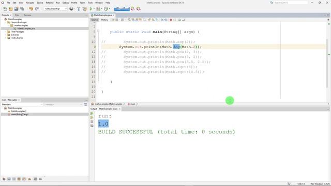This screenshot has height=186, width=331.
Task: Open the empty filter combo in Navigator
Action: click(64, 104)
